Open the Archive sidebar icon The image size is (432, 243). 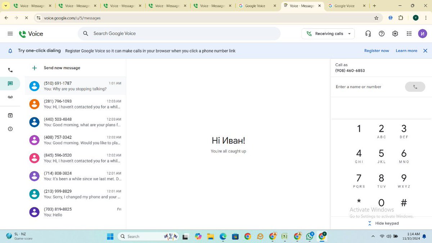10,115
